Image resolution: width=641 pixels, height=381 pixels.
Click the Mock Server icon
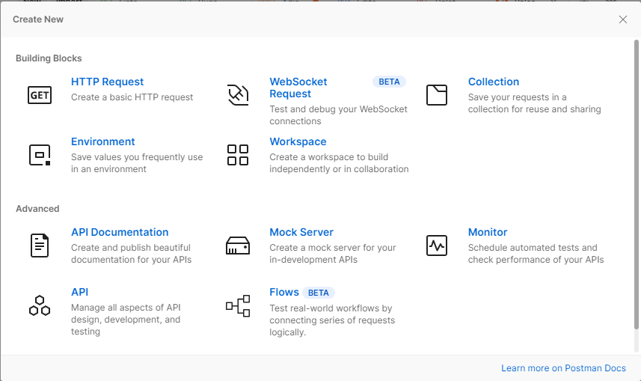(x=238, y=246)
